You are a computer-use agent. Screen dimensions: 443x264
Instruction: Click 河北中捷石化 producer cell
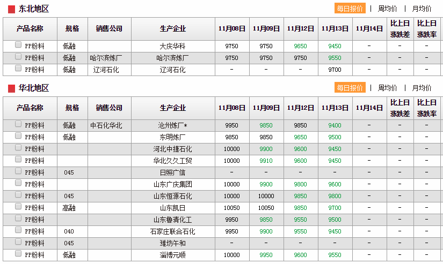click(172, 149)
